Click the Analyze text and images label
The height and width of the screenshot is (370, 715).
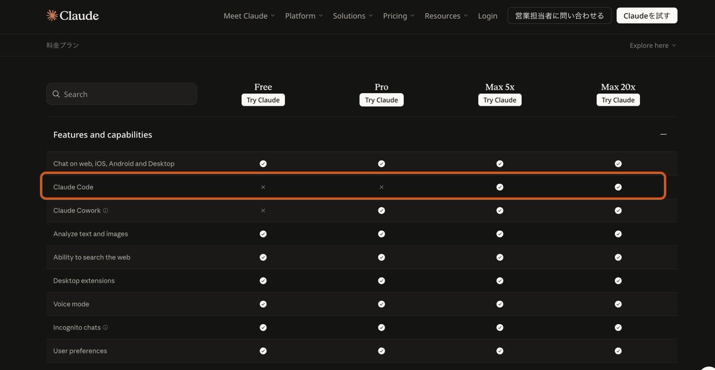(91, 234)
